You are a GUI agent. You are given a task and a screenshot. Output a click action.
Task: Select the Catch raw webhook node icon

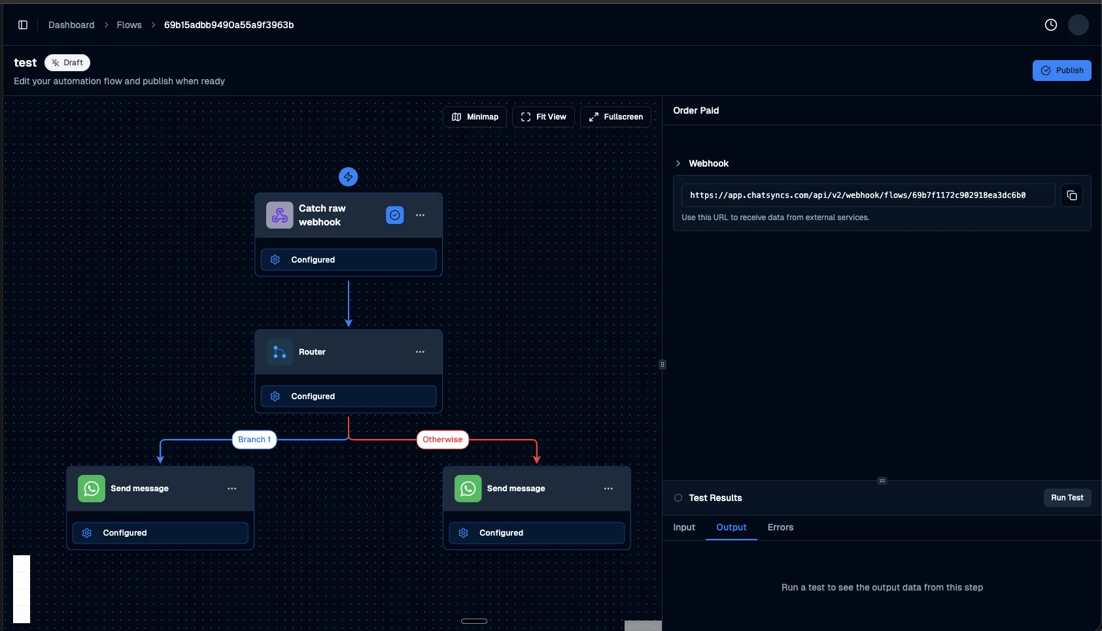point(279,215)
